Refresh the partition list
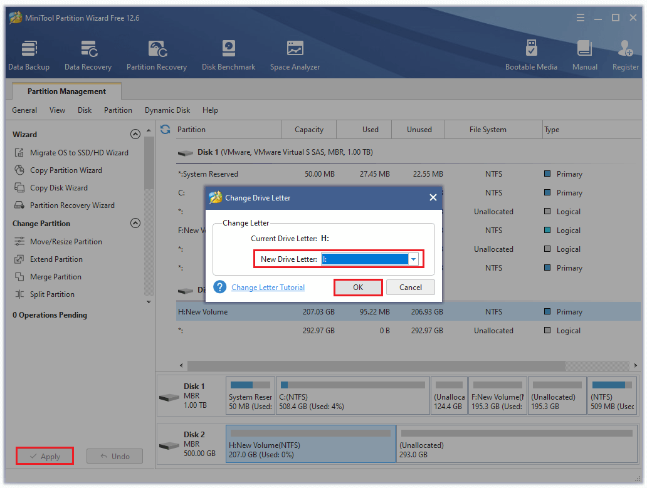 tap(166, 130)
